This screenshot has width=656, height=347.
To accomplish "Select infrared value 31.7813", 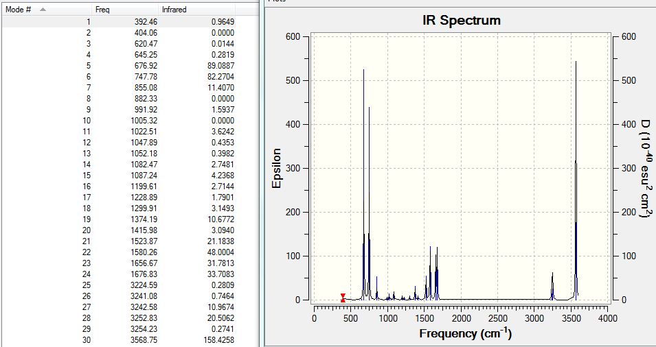I will 221,263.
